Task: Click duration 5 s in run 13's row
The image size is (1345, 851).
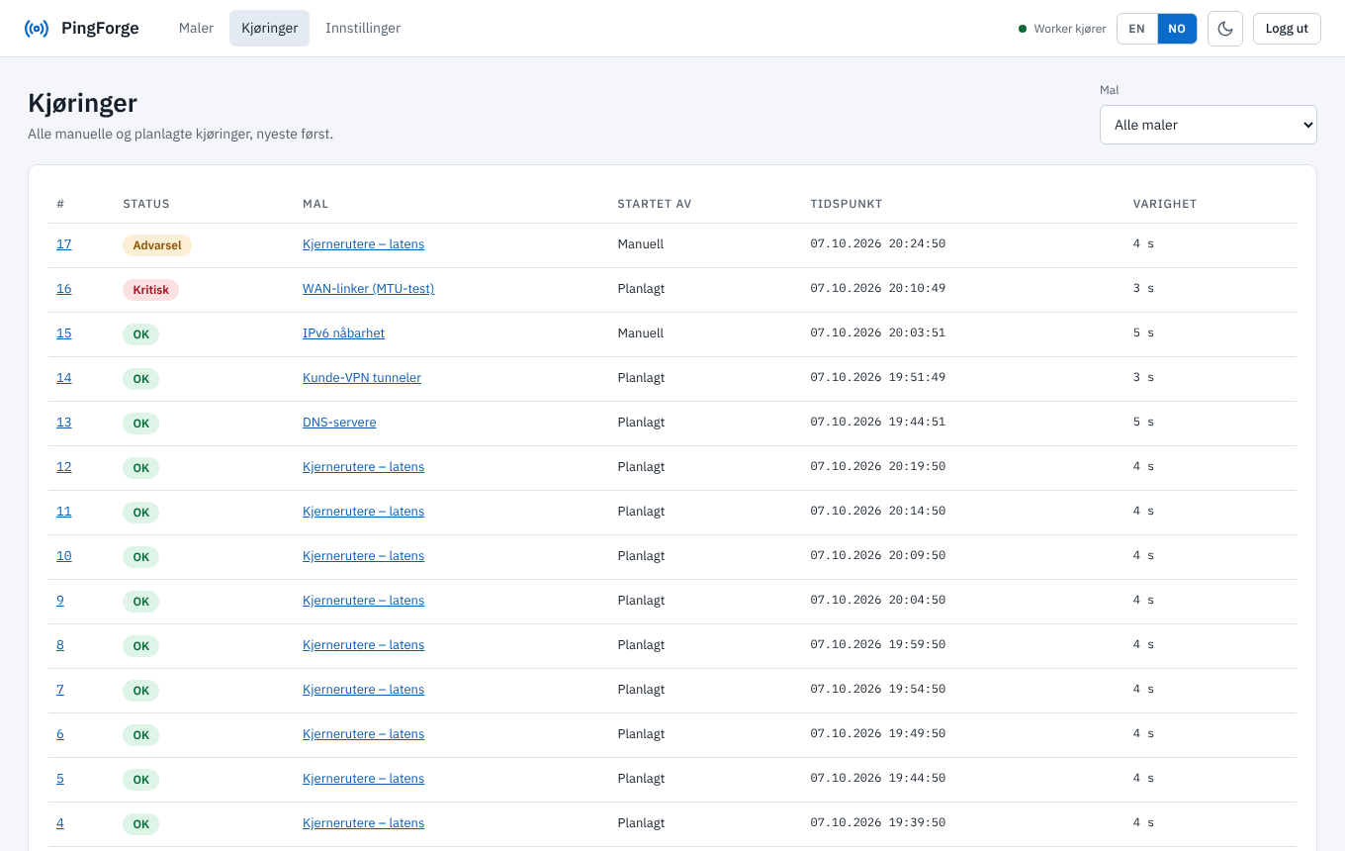Action: coord(1143,423)
